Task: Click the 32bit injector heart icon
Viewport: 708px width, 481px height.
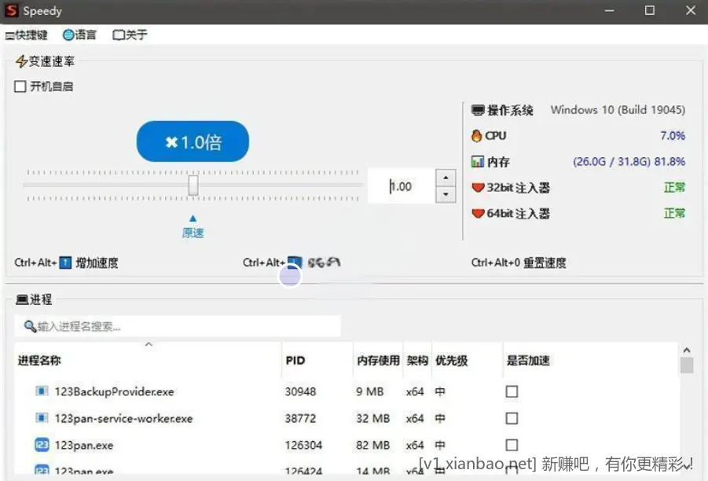Action: coord(477,187)
